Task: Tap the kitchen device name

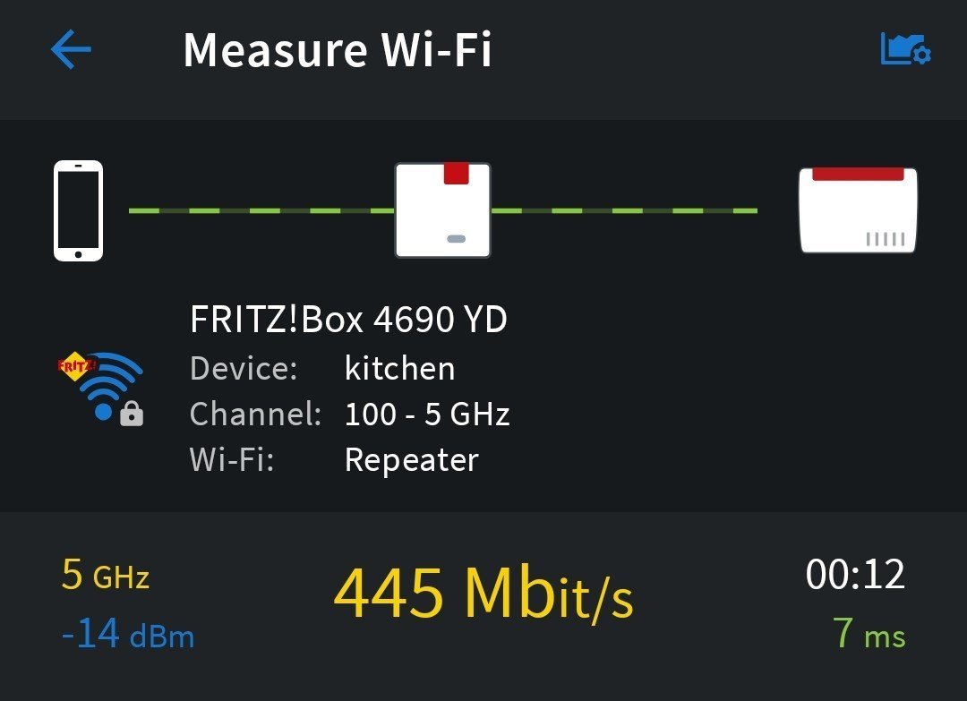Action: click(x=399, y=368)
